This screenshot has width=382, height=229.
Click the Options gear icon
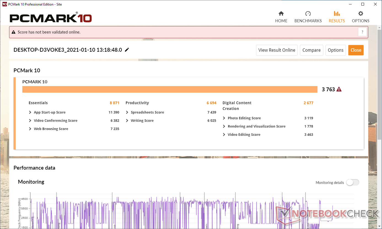(x=361, y=13)
